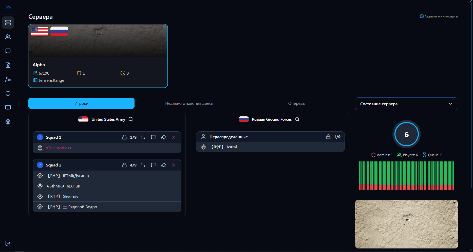Screen dimensions: 473x252
Task: Open the shield icon in sidebar
Action: pos(8,93)
